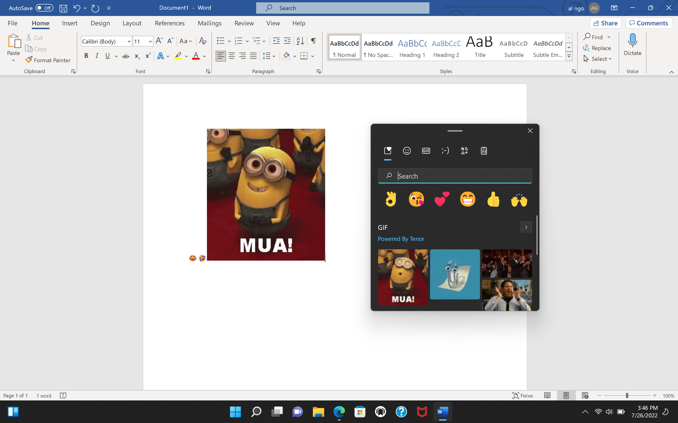Open the font size dropdown
The image size is (678, 423).
[150, 41]
